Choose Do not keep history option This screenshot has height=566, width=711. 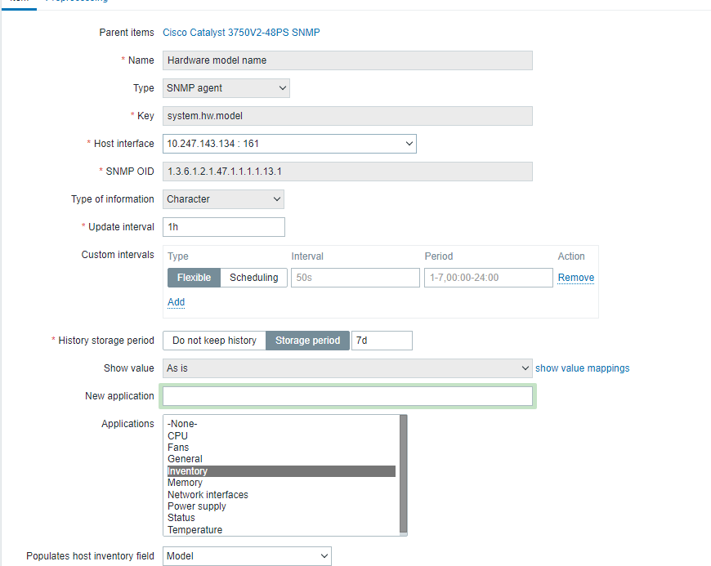(214, 341)
